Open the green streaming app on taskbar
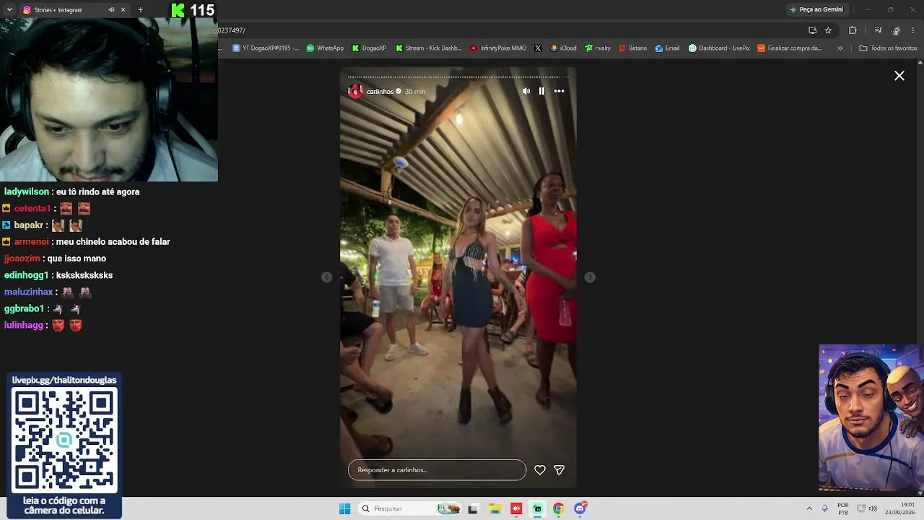Image resolution: width=924 pixels, height=520 pixels. point(537,508)
